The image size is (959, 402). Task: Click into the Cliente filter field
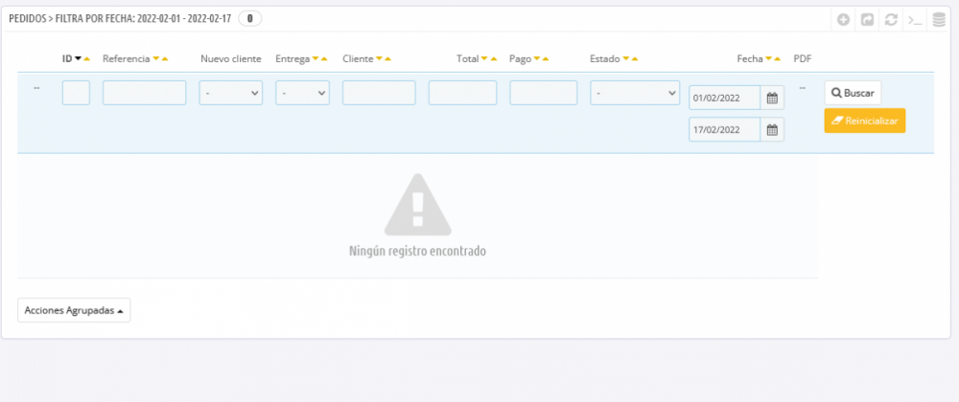point(379,93)
